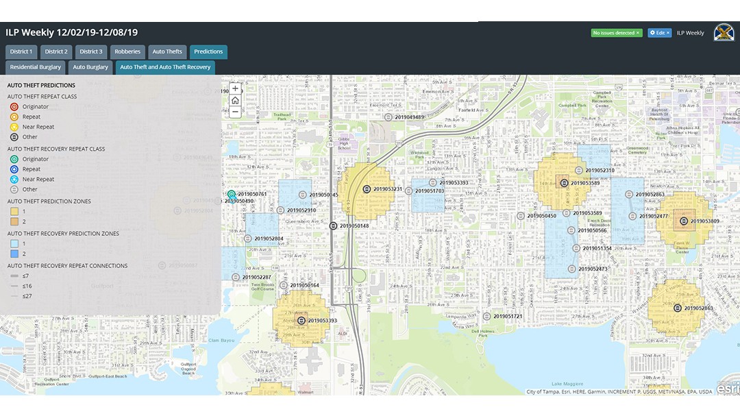Screen dimensions: 740x416
Task: Click theft prediction zone 2 orange swatch
Action: tap(14, 221)
